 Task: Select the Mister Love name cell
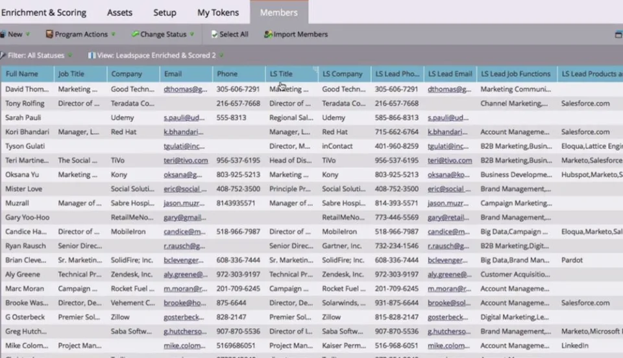coord(23,189)
